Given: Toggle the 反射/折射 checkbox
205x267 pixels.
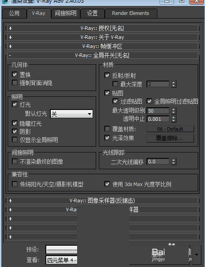Looking at the screenshot, I should (107, 76).
